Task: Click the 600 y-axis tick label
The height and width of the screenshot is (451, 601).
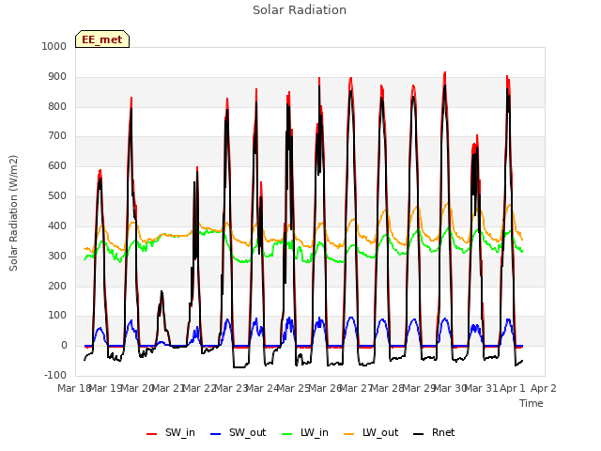Action: coord(57,166)
